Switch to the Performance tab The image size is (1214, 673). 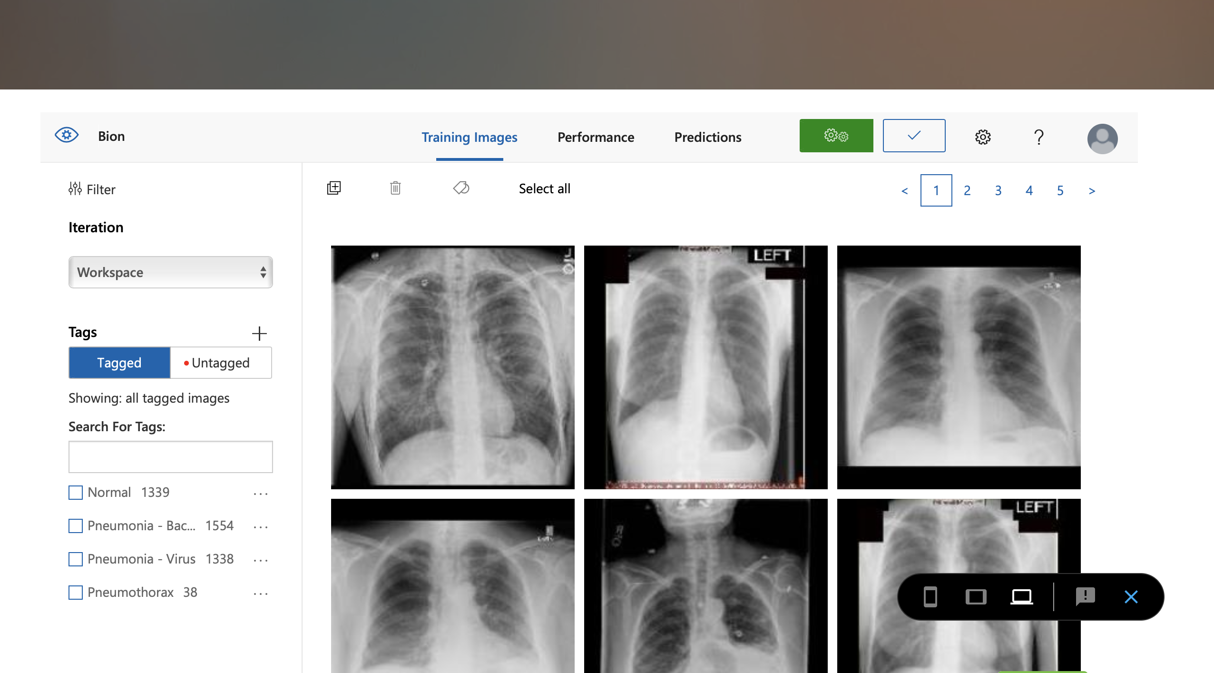596,137
